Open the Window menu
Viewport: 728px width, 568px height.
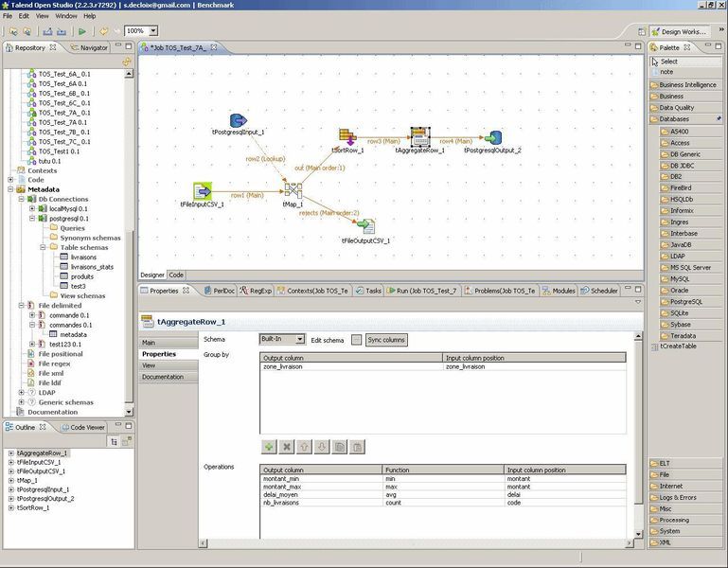pyautogui.click(x=66, y=16)
